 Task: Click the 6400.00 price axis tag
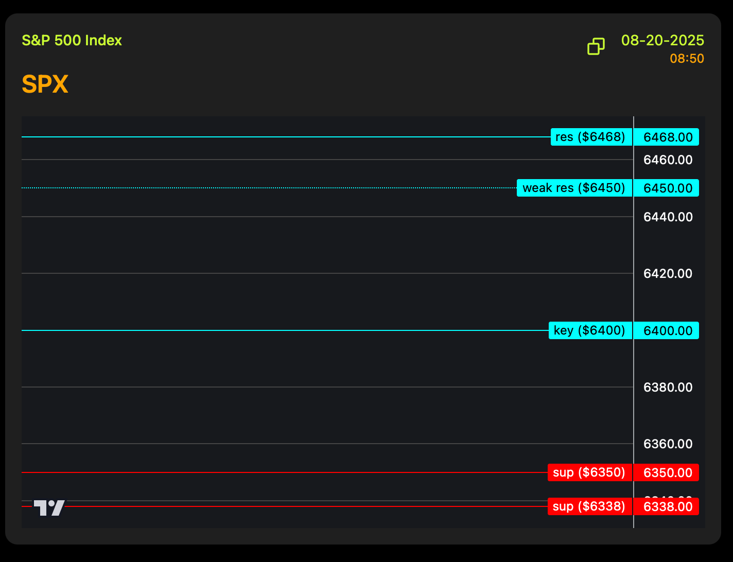click(x=667, y=330)
